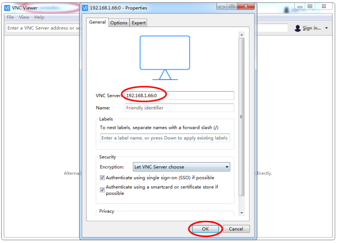Click the 'Name:' label text

point(103,108)
